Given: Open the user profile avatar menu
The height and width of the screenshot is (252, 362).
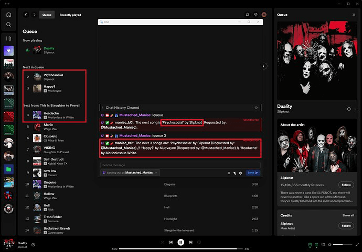Looking at the screenshot, I should [264, 15].
